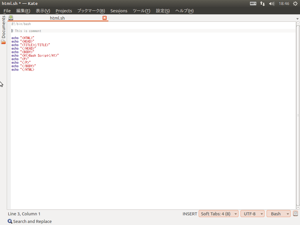Click the document status icon in the status bar

click(x=295, y=214)
